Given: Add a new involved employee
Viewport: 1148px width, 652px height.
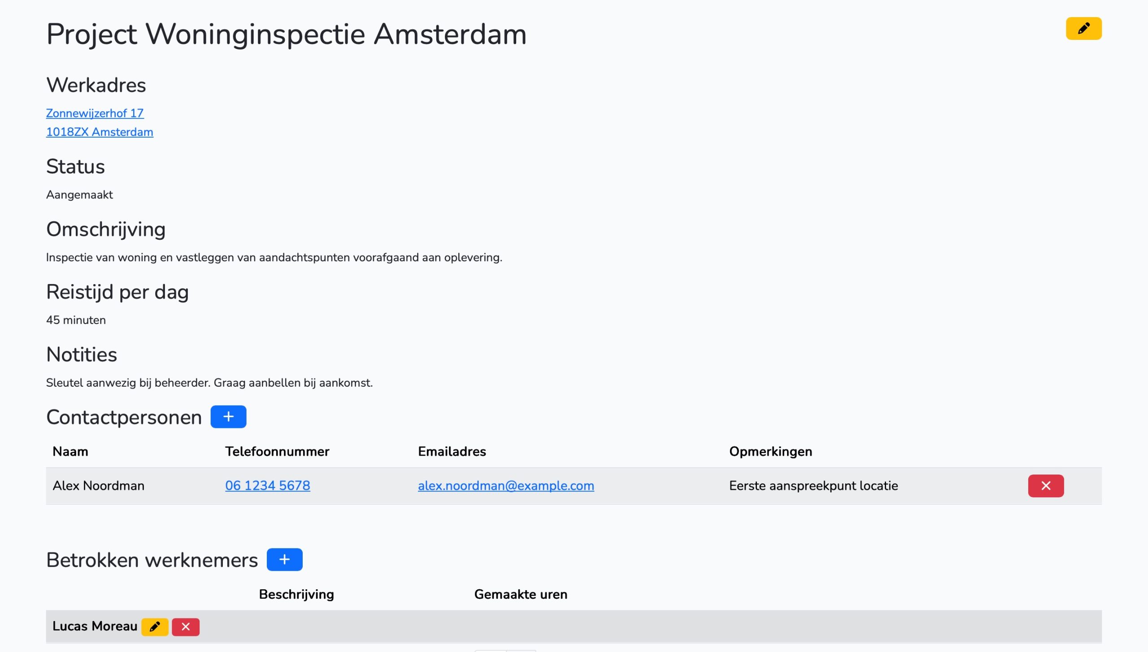Looking at the screenshot, I should (x=284, y=559).
